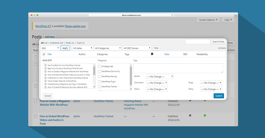Switch to Published (14) posts view

click(57, 43)
